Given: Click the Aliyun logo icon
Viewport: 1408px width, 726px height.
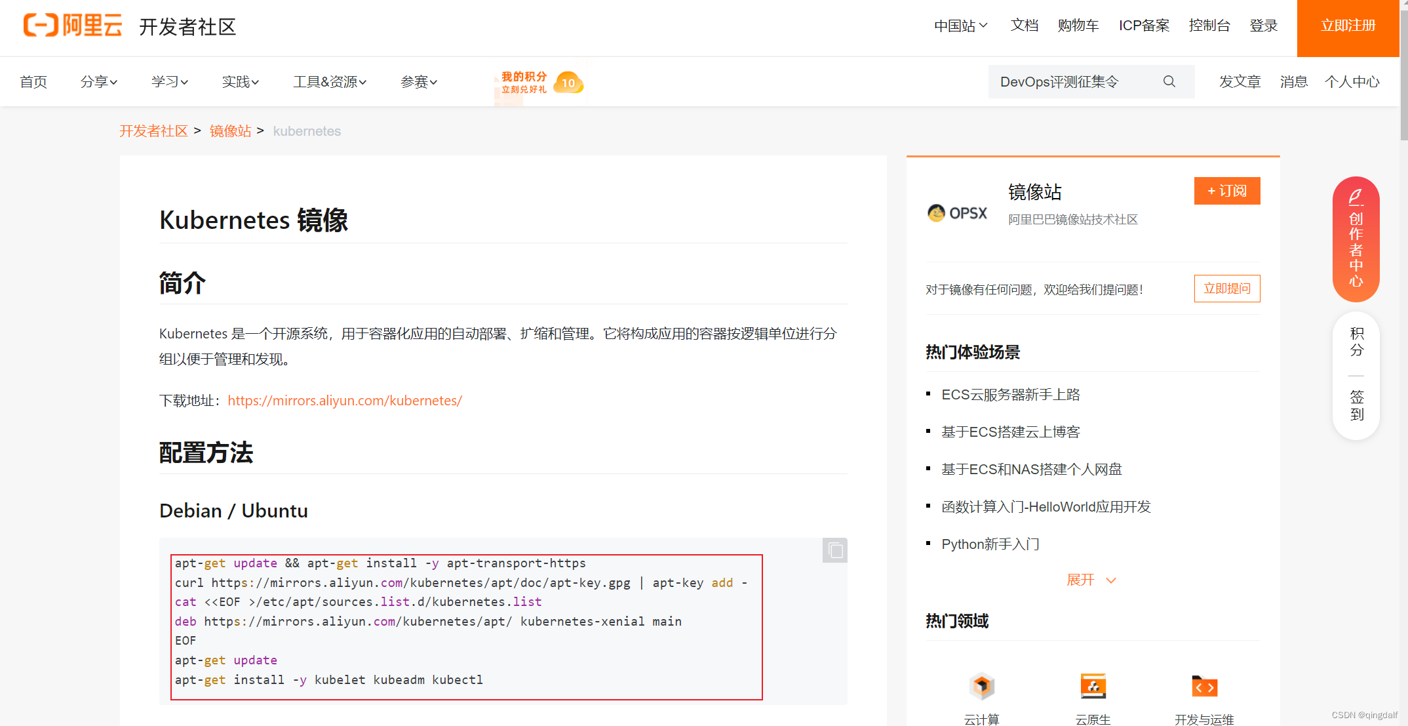Looking at the screenshot, I should pyautogui.click(x=73, y=26).
